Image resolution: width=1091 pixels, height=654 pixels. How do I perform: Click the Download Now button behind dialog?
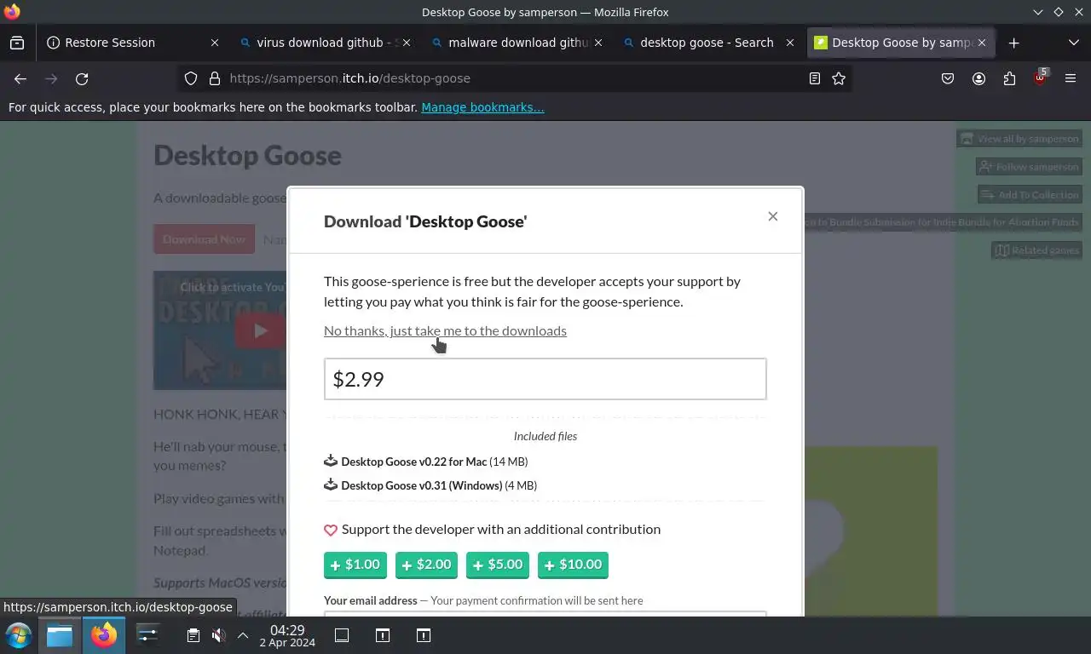click(x=204, y=239)
